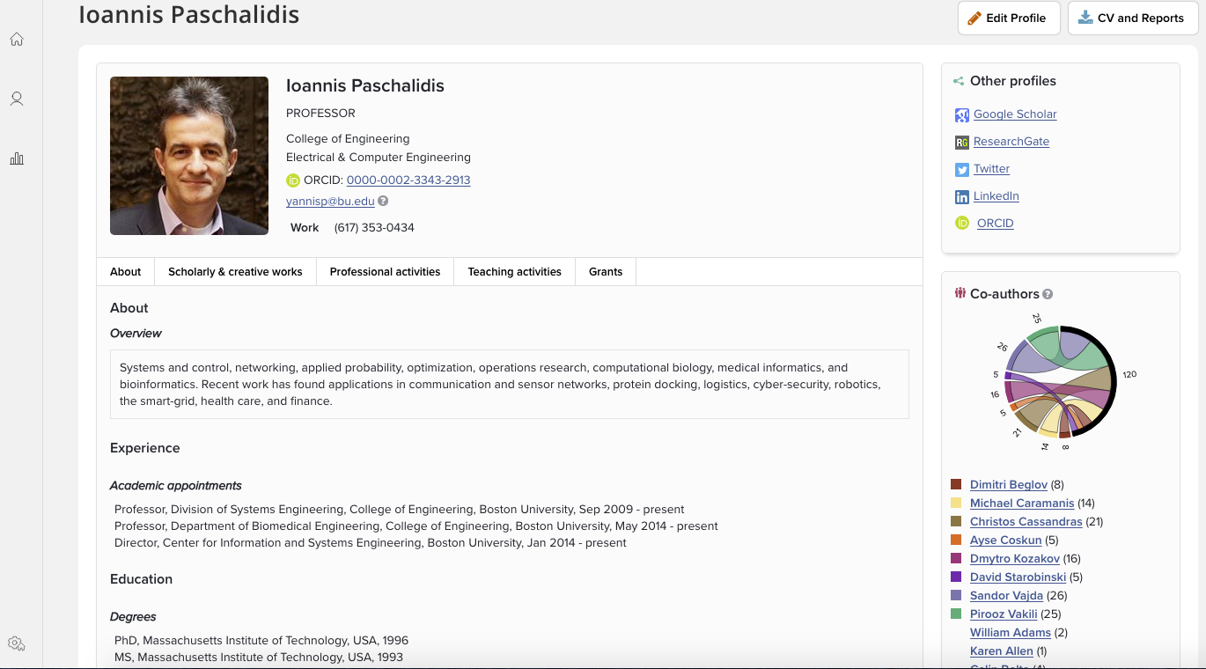Viewport: 1206px width, 669px height.
Task: Click the Google Scholar icon
Action: click(962, 114)
